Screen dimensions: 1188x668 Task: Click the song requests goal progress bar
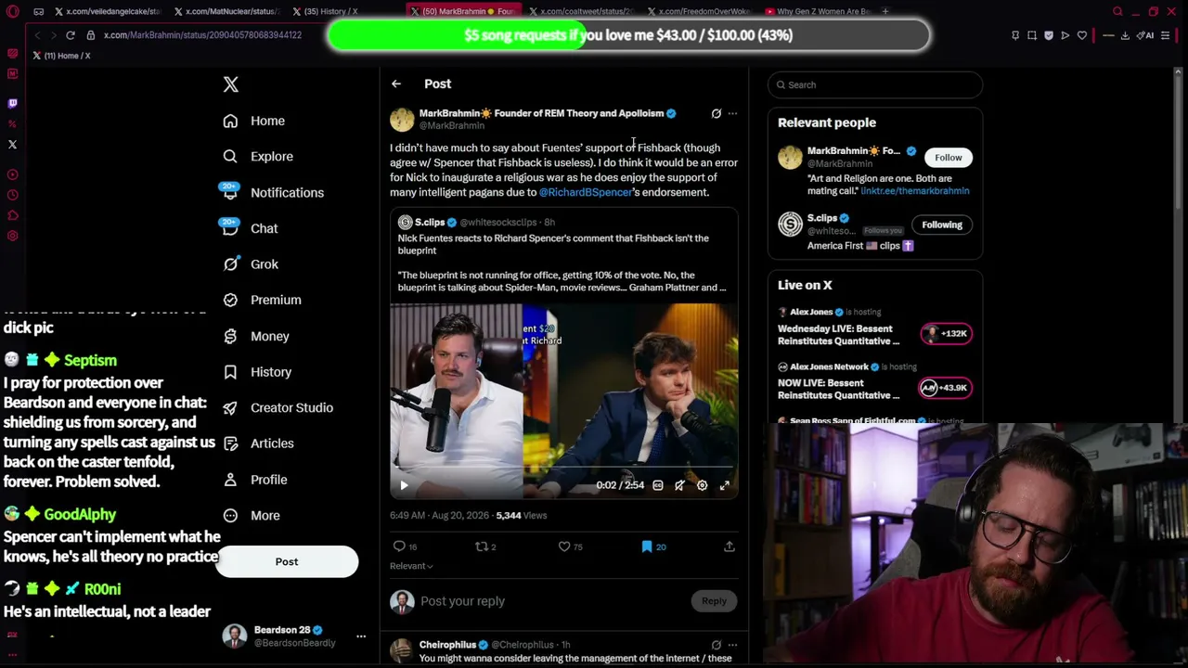tap(628, 35)
